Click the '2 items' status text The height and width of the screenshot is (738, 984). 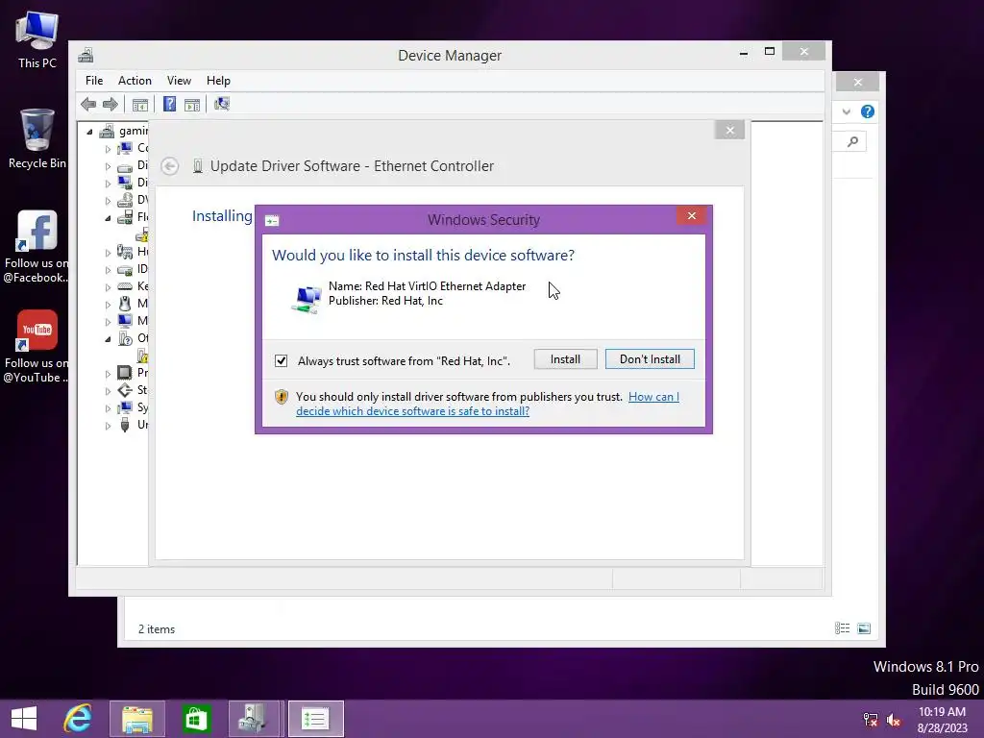coord(157,628)
